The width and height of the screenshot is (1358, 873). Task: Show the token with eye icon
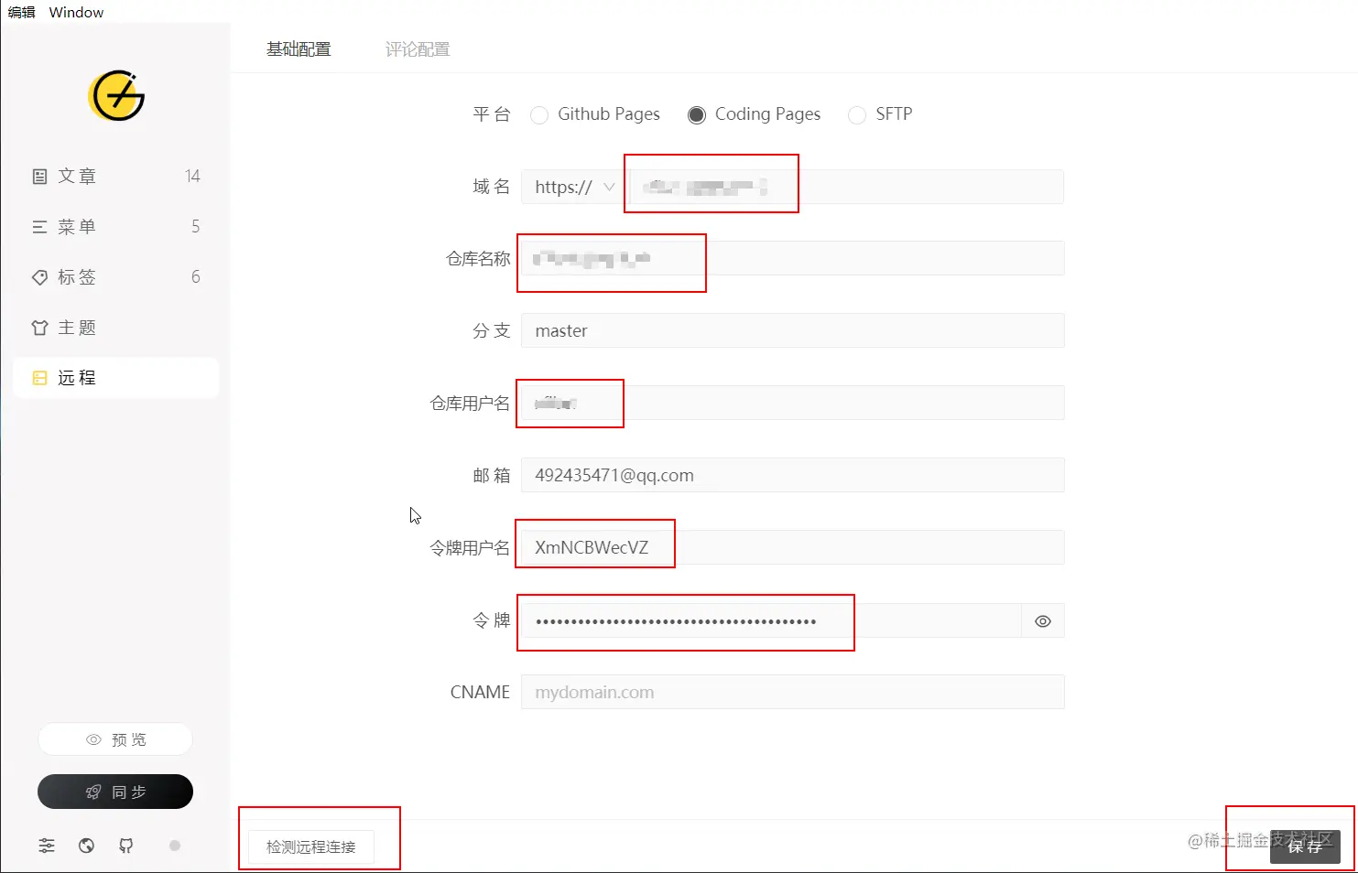click(x=1043, y=621)
